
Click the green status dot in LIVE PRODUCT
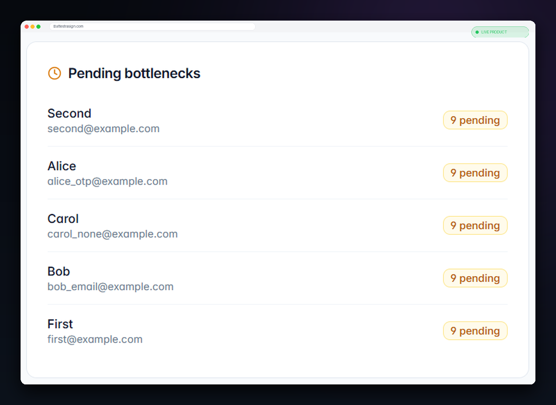[477, 32]
